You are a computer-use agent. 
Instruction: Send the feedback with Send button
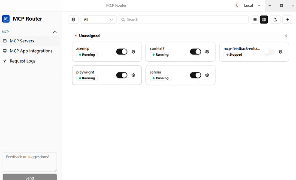(x=30, y=177)
